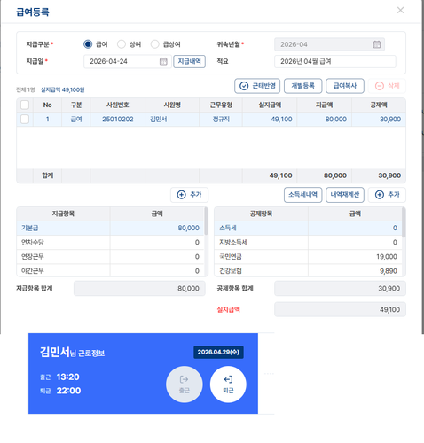Select the 연차수당 row
Screen dimensions: 424x443
click(x=110, y=243)
